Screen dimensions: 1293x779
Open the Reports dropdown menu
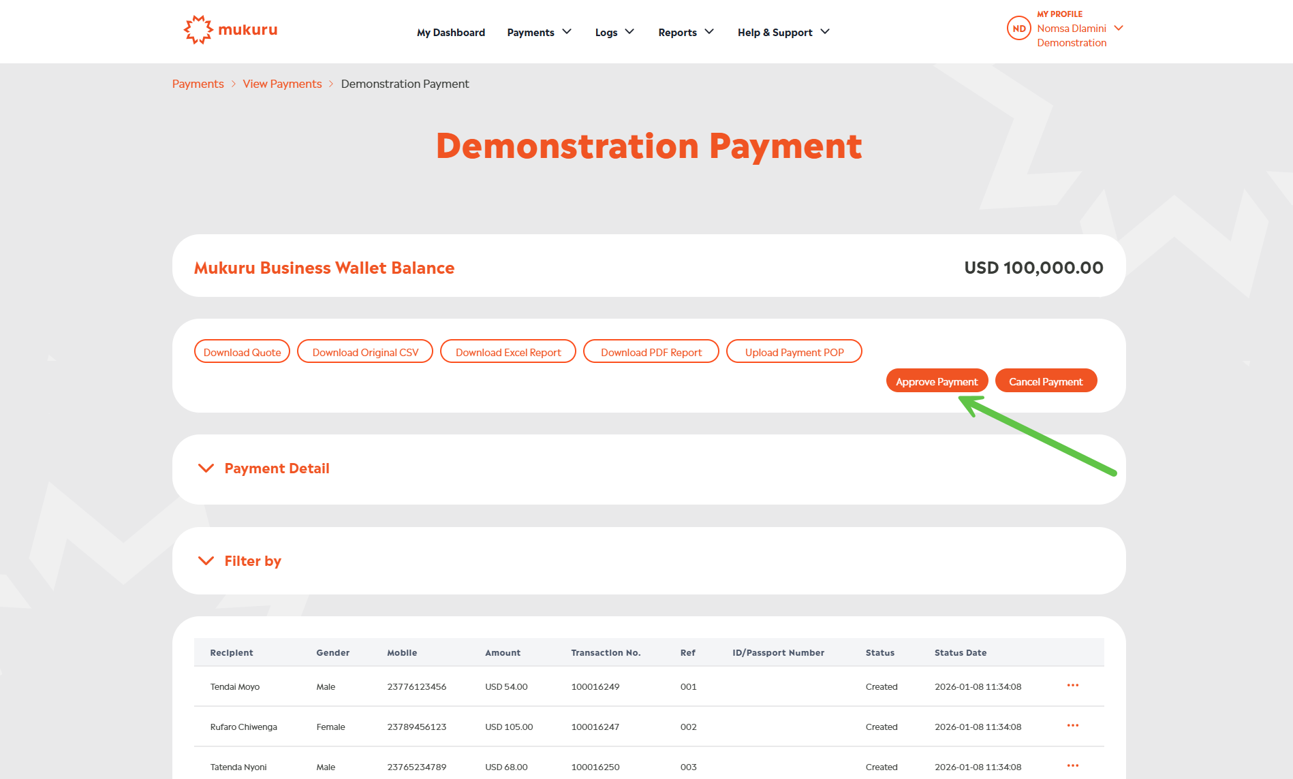click(x=685, y=32)
